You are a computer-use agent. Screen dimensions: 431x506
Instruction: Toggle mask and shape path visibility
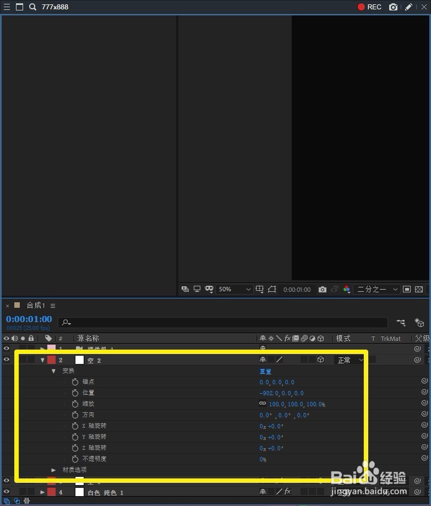(x=209, y=289)
